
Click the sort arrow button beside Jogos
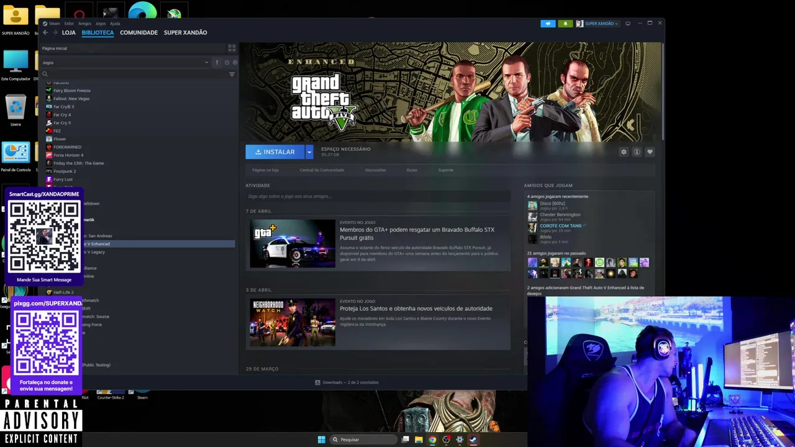click(x=217, y=62)
